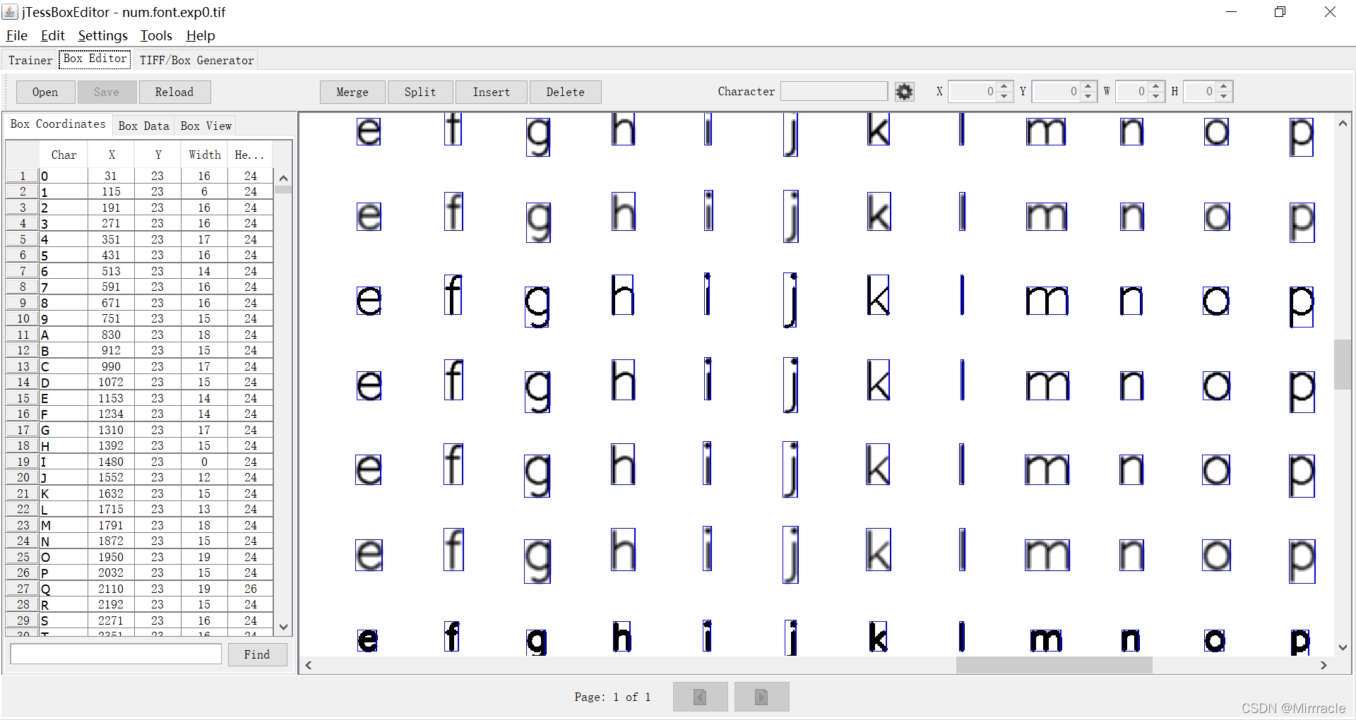The width and height of the screenshot is (1356, 720).
Task: Click the image vertical scrollbar thumb
Action: (x=1342, y=364)
